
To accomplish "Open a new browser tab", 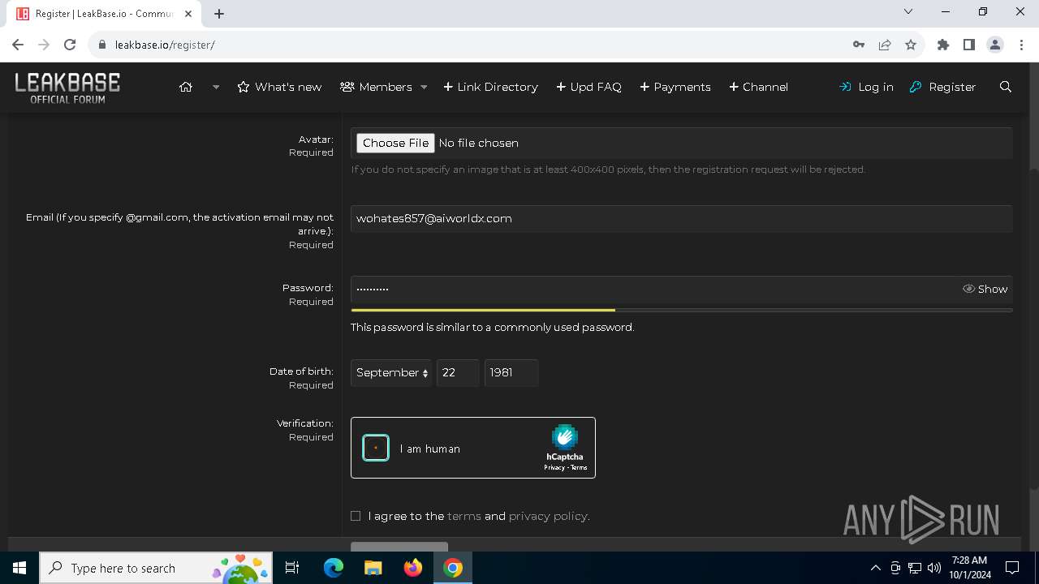I will [219, 13].
